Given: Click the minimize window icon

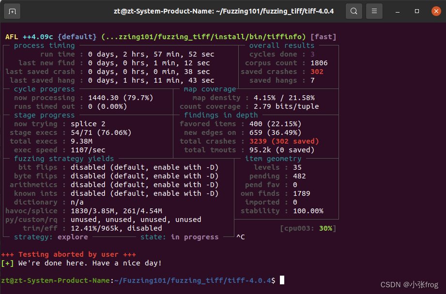Looking at the screenshot, I should click(397, 11).
